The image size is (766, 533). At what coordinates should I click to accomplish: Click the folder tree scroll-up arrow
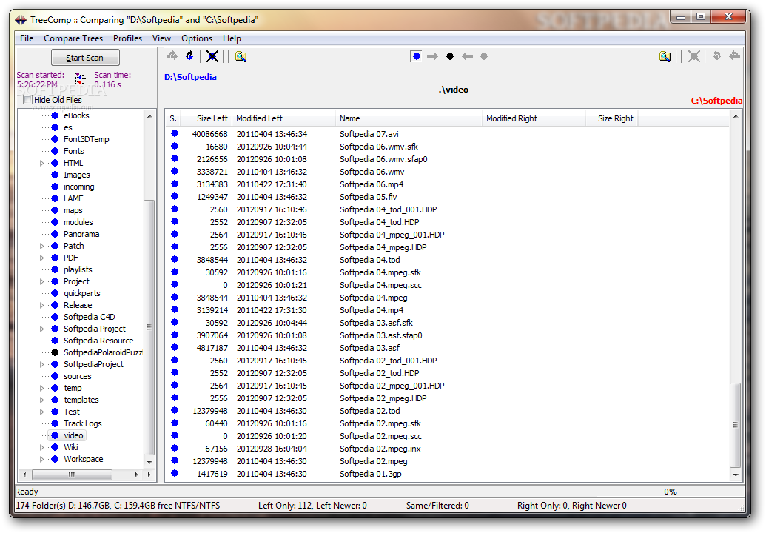tap(149, 116)
